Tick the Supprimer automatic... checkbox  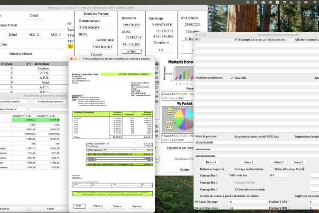click(x=292, y=196)
